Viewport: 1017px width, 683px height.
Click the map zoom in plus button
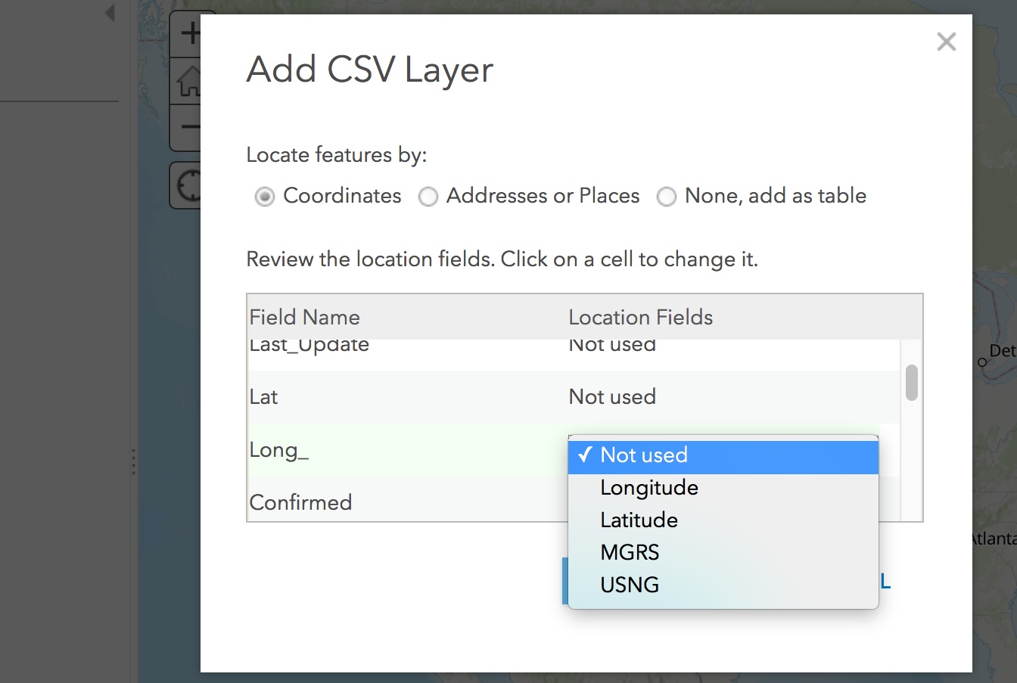(189, 34)
